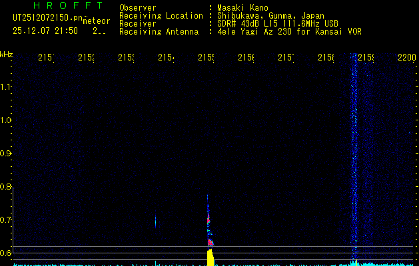Click the small faint echo near 0.7 kHz
The image size is (419, 266).
tap(155, 221)
